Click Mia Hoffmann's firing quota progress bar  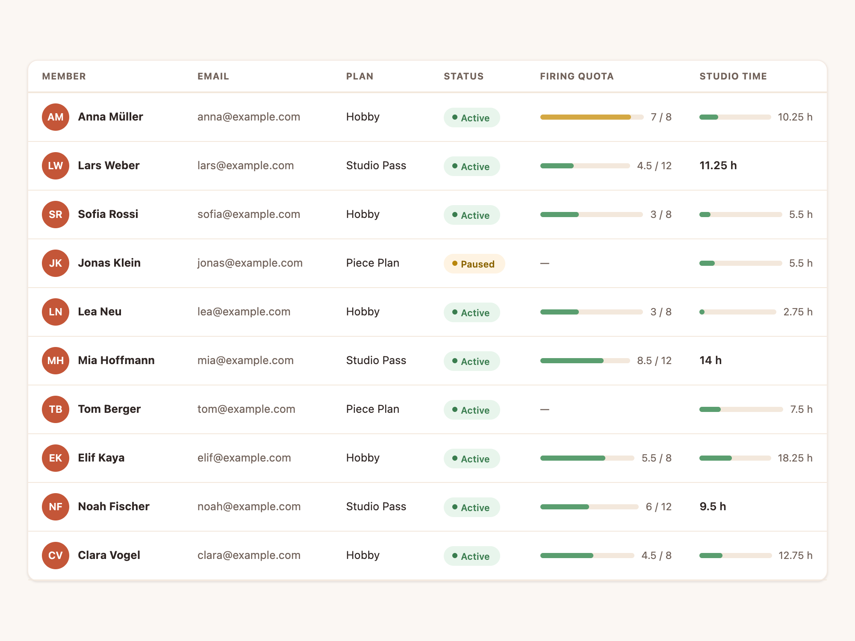click(585, 361)
